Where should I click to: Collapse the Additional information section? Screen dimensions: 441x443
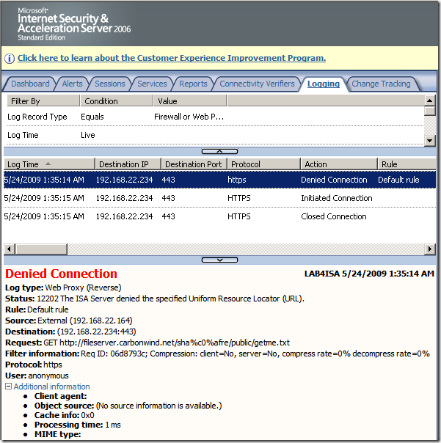point(8,387)
